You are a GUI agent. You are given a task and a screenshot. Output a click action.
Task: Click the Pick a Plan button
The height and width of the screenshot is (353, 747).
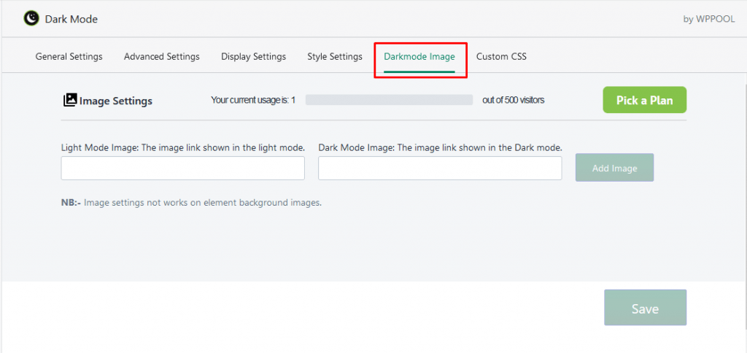(645, 100)
